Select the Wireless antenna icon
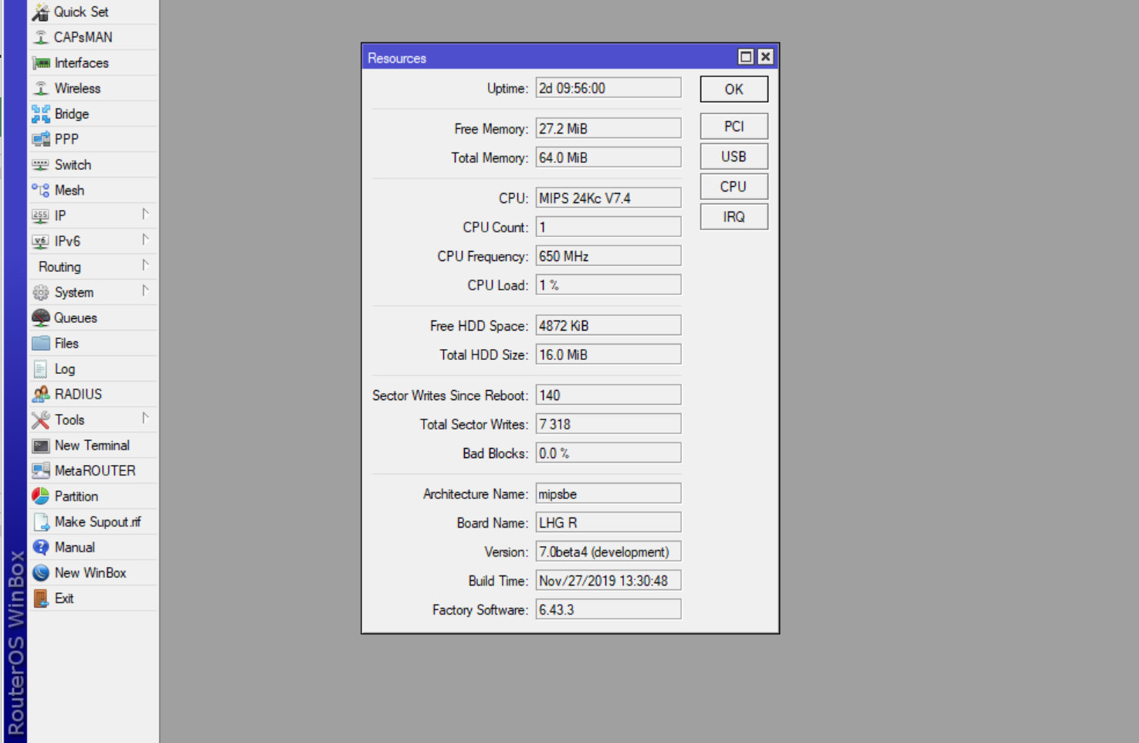This screenshot has height=743, width=1139. (40, 88)
